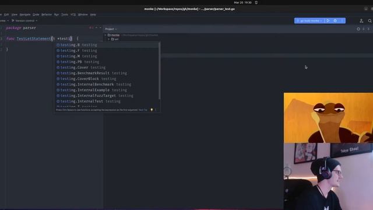Open the Refactor menu

point(47,15)
